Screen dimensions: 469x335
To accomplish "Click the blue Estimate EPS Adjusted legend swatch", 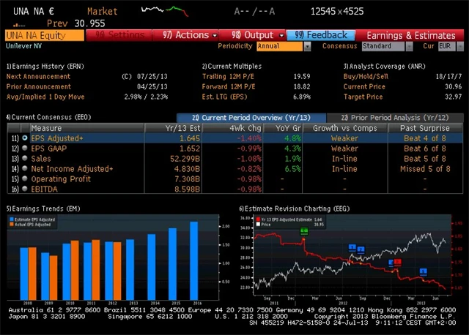I will (10, 219).
